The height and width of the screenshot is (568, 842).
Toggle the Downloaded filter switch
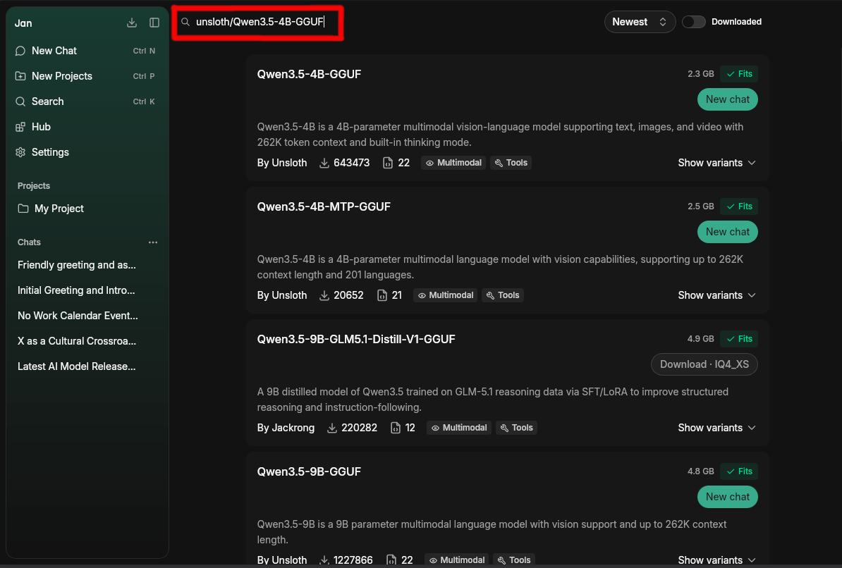(x=693, y=22)
